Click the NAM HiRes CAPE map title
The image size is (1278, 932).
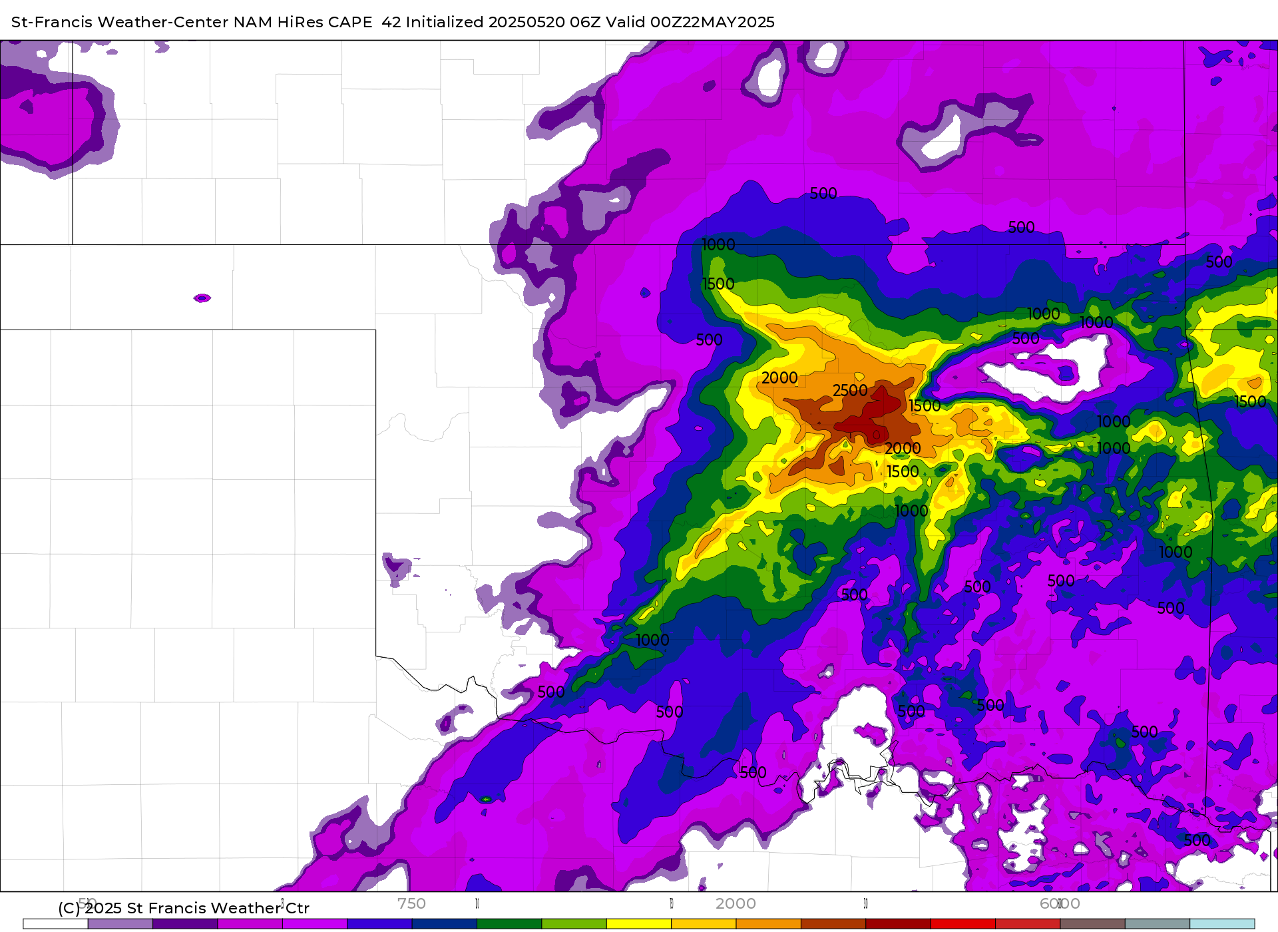[393, 22]
